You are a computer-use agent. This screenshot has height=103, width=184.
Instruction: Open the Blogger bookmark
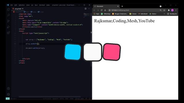tap(120, 14)
